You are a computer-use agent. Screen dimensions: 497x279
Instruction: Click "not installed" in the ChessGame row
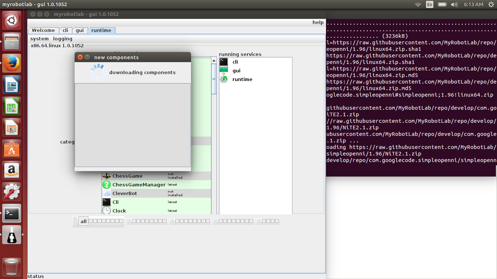coord(175,176)
